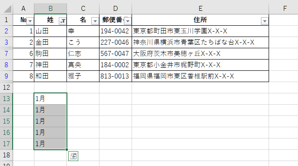Image resolution: width=298 pixels, height=166 pixels.
Task: Click the 1月 cell in row 13
Action: (50, 99)
